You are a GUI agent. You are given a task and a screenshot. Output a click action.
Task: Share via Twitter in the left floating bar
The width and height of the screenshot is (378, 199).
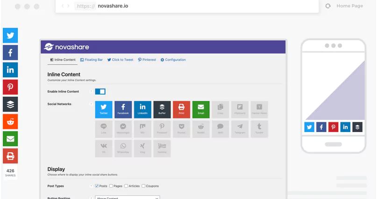click(x=10, y=35)
